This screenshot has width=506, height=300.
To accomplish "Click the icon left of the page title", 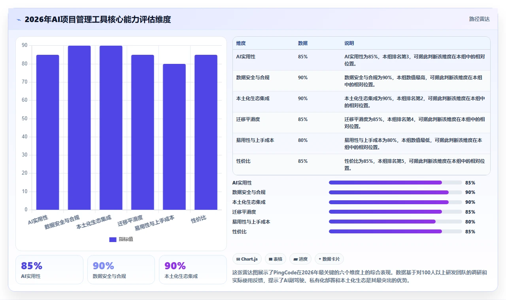I will [19, 20].
